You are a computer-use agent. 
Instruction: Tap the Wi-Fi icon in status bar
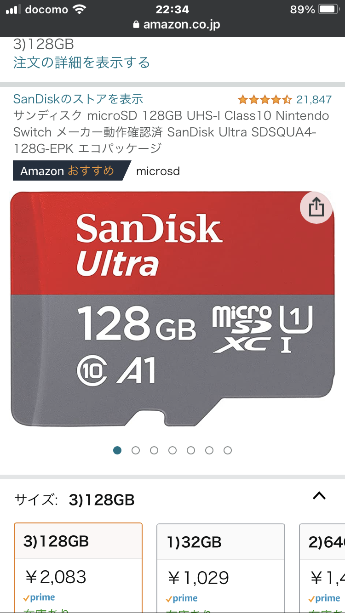pyautogui.click(x=80, y=9)
